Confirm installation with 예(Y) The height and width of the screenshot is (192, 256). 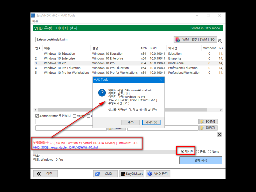pyautogui.click(x=130, y=122)
